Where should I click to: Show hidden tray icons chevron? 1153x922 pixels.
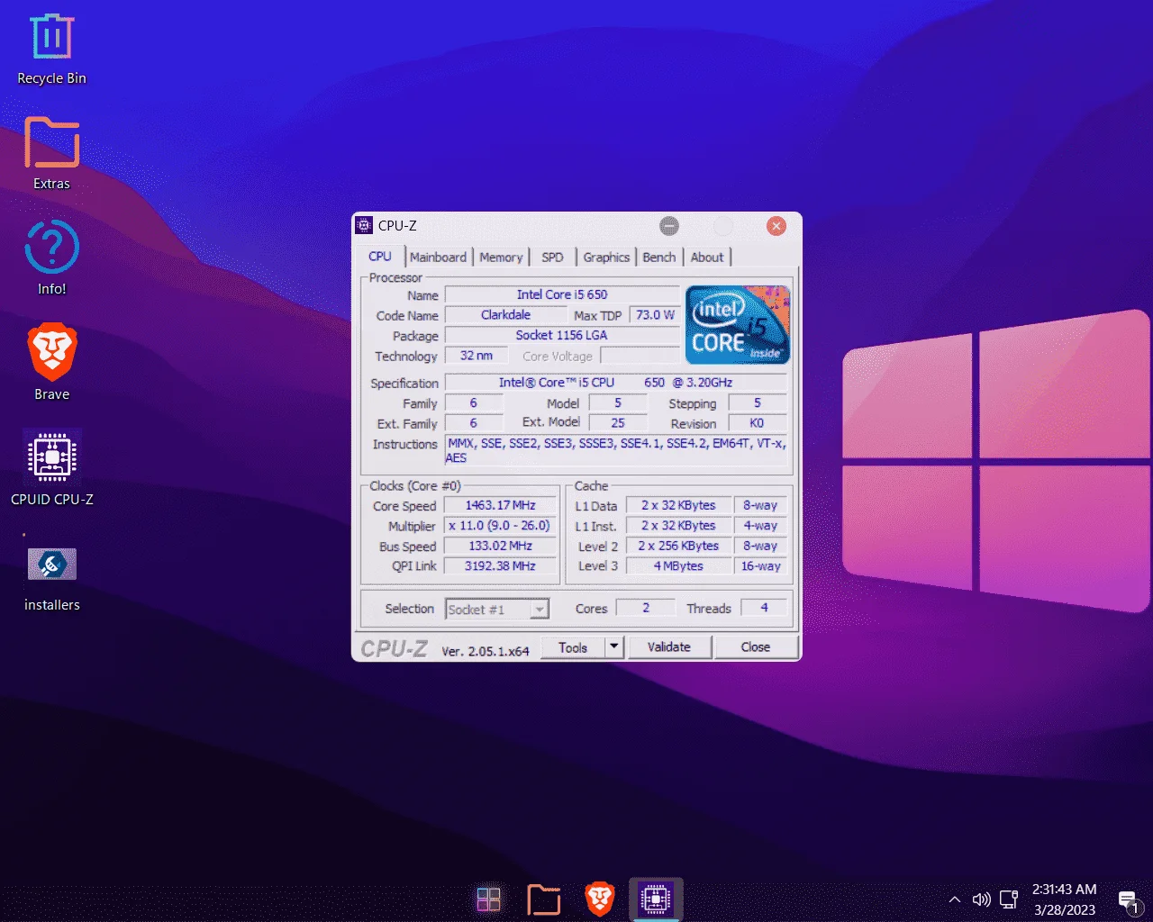coord(955,899)
